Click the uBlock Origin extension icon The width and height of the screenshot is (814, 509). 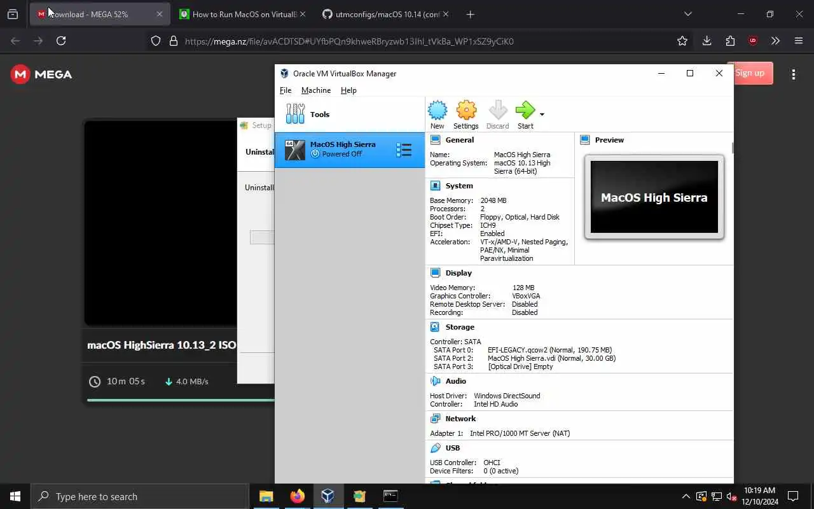[753, 41]
